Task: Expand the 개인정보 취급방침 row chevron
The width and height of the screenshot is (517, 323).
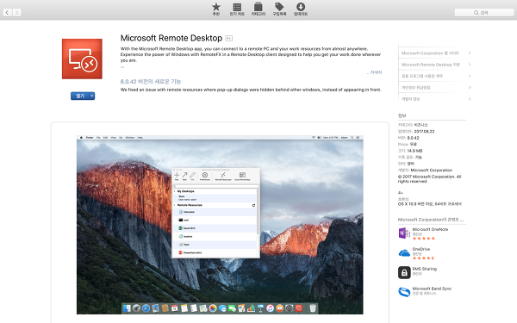Action: (x=470, y=87)
